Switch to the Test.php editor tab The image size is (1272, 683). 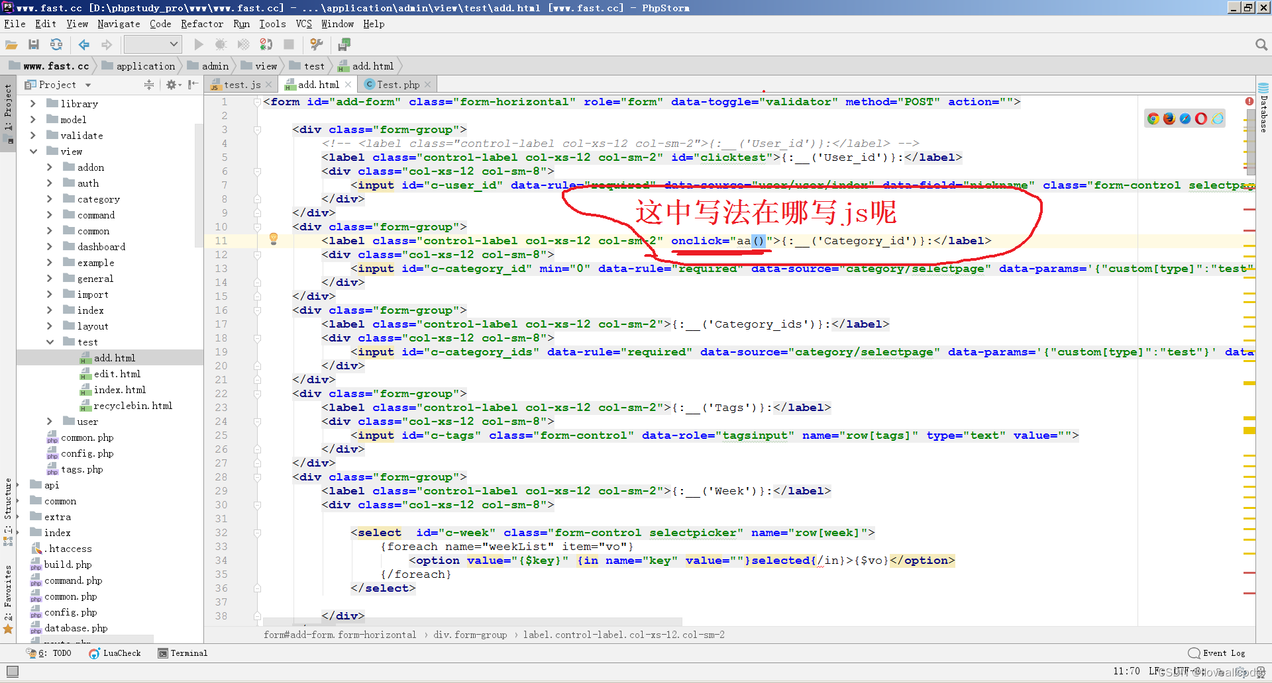(x=396, y=84)
